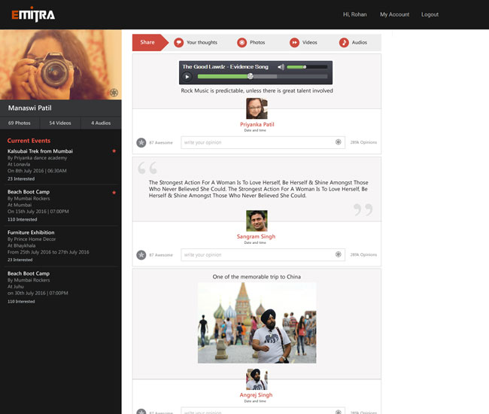The image size is (489, 414).
Task: Open the 69 Photos tab
Action: (20, 123)
